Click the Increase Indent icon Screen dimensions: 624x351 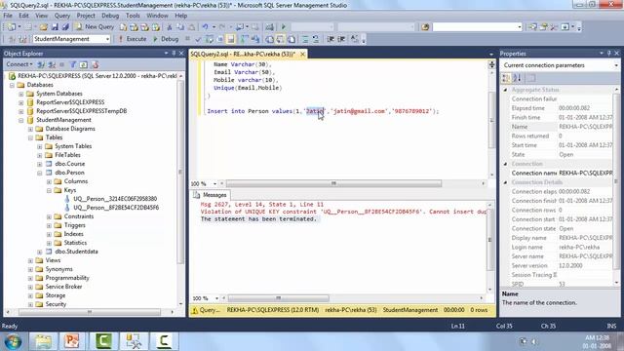tap(341, 39)
